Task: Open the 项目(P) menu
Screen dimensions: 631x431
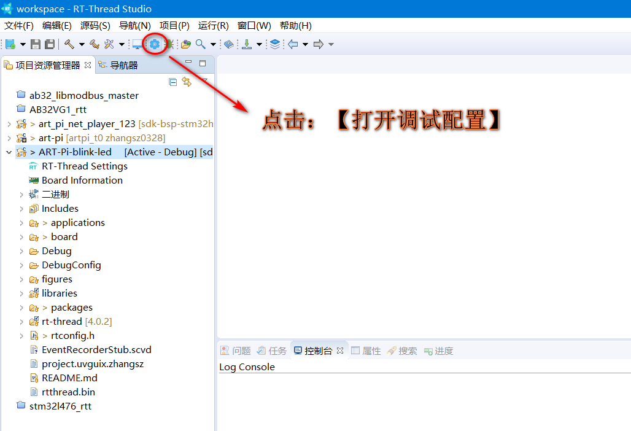Action: pos(174,26)
